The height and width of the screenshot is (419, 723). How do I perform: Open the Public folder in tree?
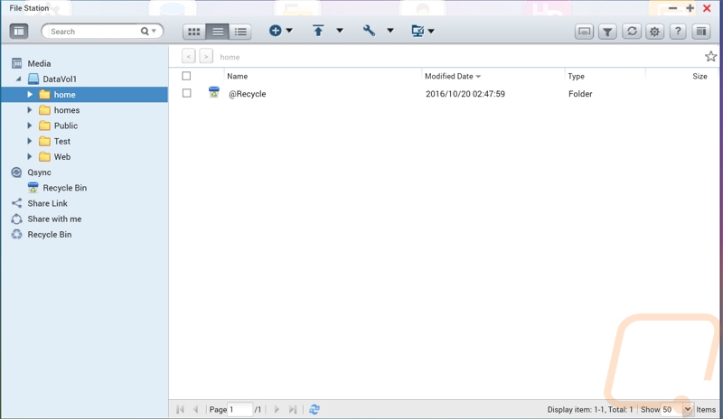65,126
